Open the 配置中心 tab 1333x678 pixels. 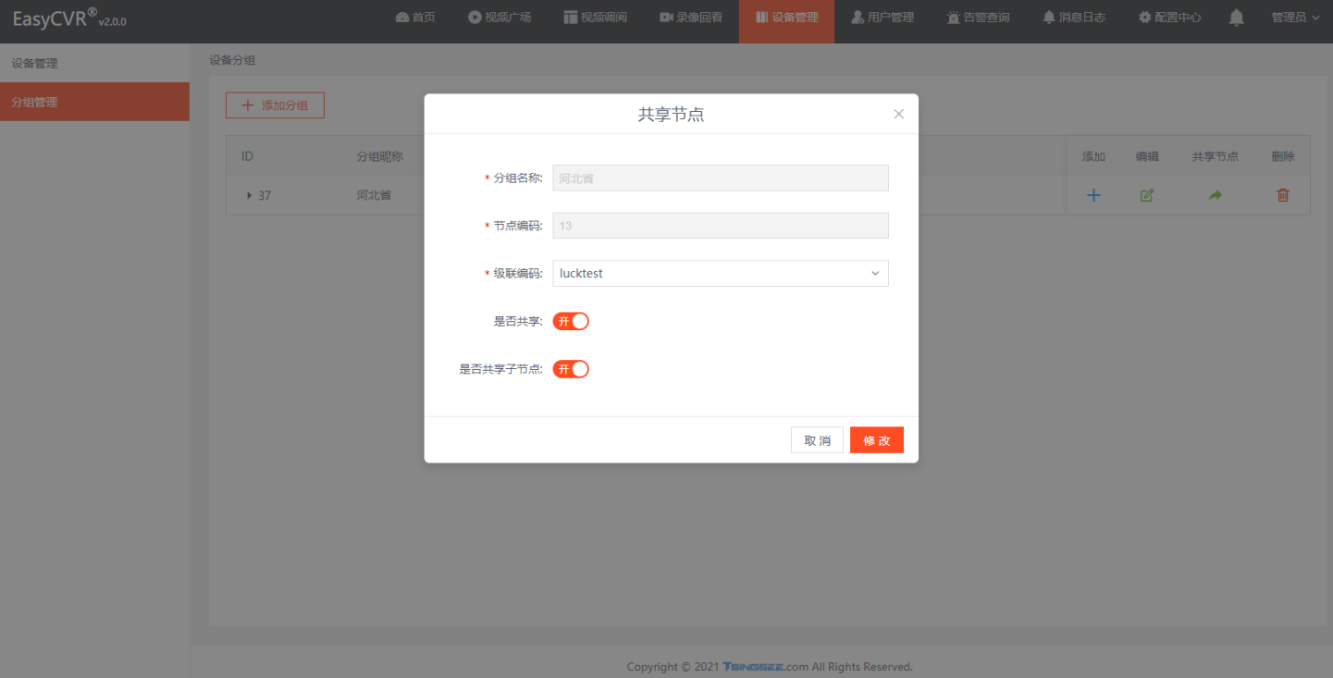click(x=1170, y=18)
